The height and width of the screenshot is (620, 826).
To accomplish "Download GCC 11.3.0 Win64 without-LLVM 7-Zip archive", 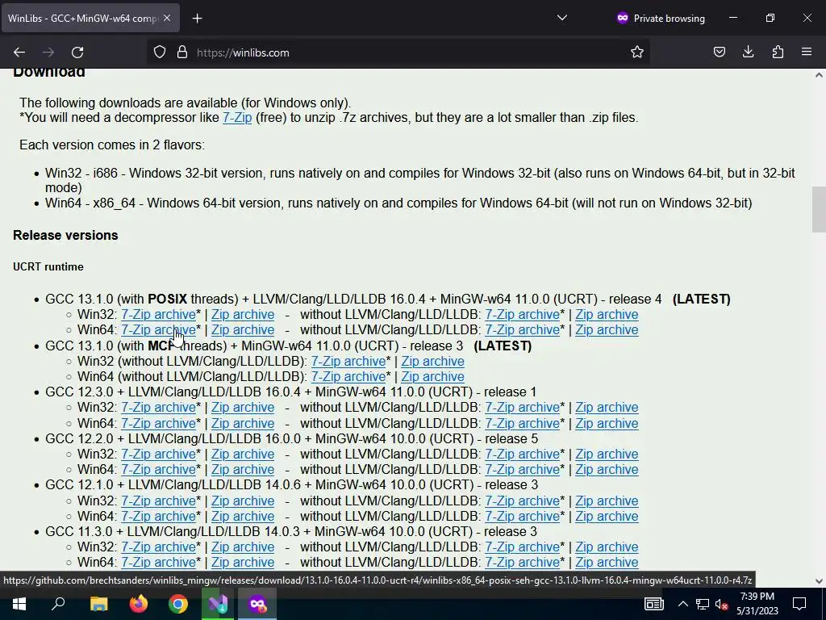I will tap(522, 562).
